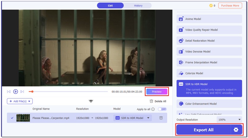248x138 pixels.
Task: Select the Anime Model
Action: 209,19
